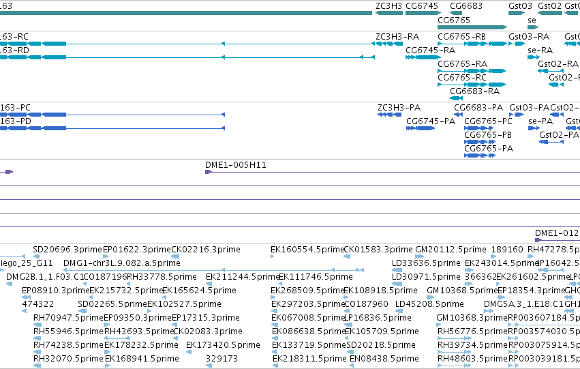
Task: Select the SD20696.3prime EST
Action: pyautogui.click(x=36, y=256)
